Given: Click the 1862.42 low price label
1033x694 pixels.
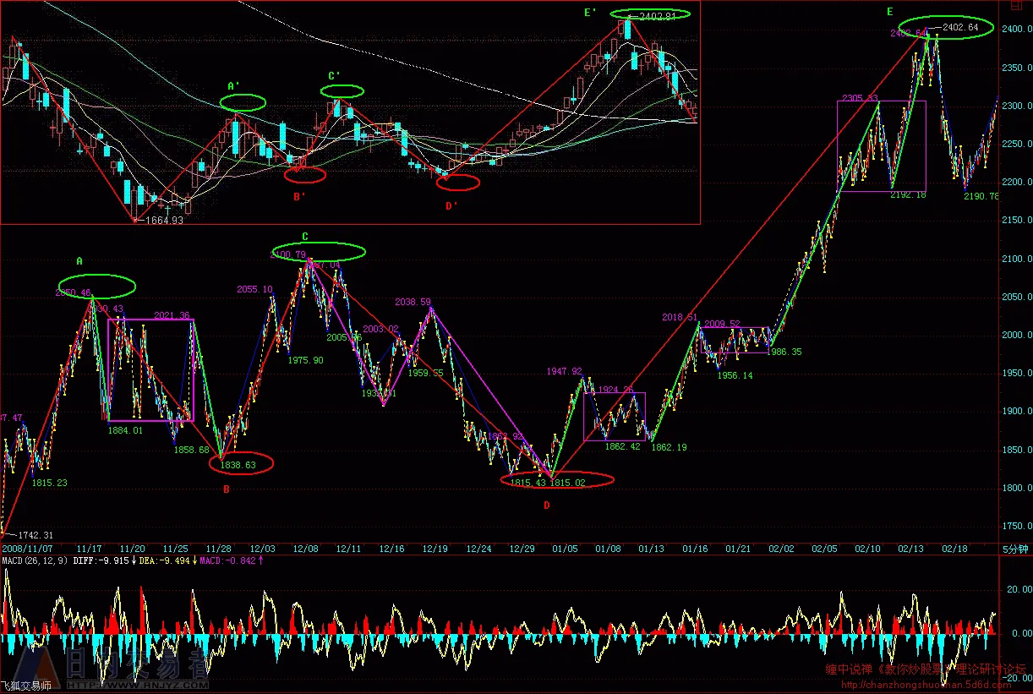Looking at the screenshot, I should tap(622, 446).
